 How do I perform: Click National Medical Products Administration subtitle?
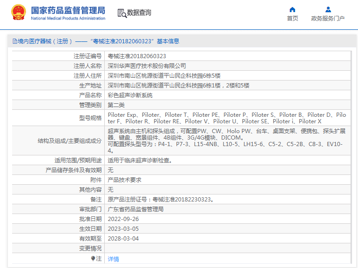[68, 18]
